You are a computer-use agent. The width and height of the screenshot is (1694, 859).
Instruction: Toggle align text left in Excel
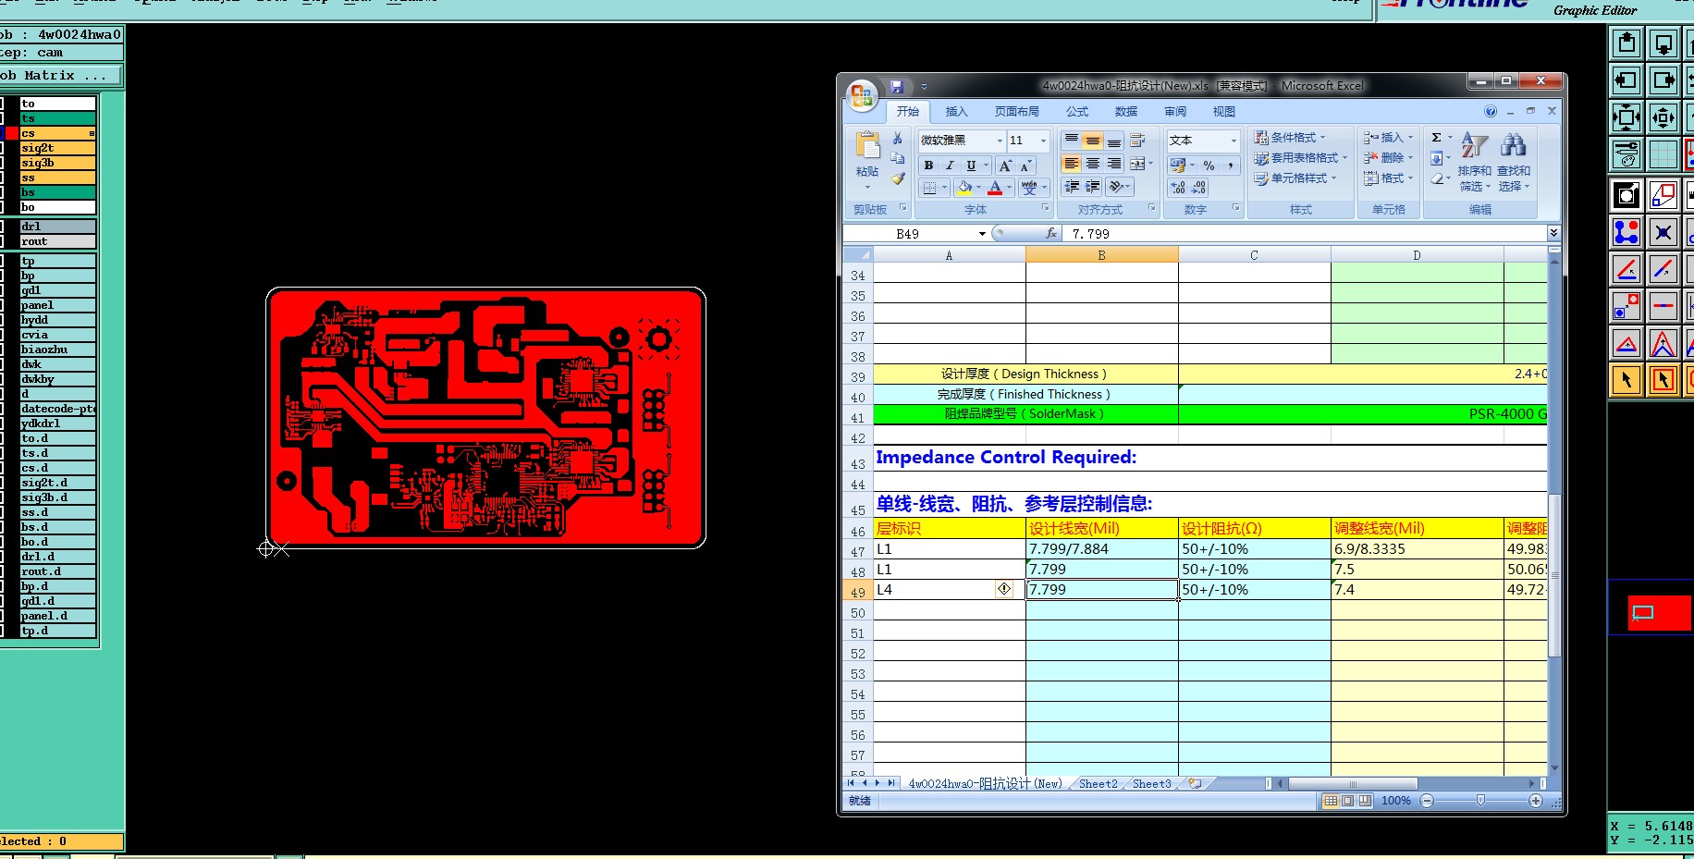(1072, 164)
